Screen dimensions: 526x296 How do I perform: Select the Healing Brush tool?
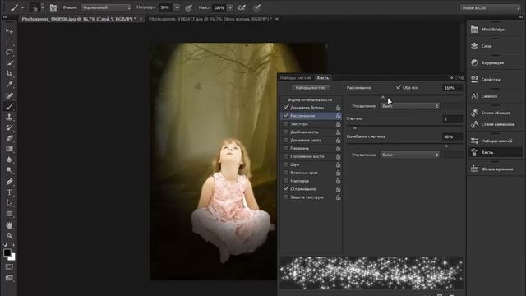tap(9, 96)
